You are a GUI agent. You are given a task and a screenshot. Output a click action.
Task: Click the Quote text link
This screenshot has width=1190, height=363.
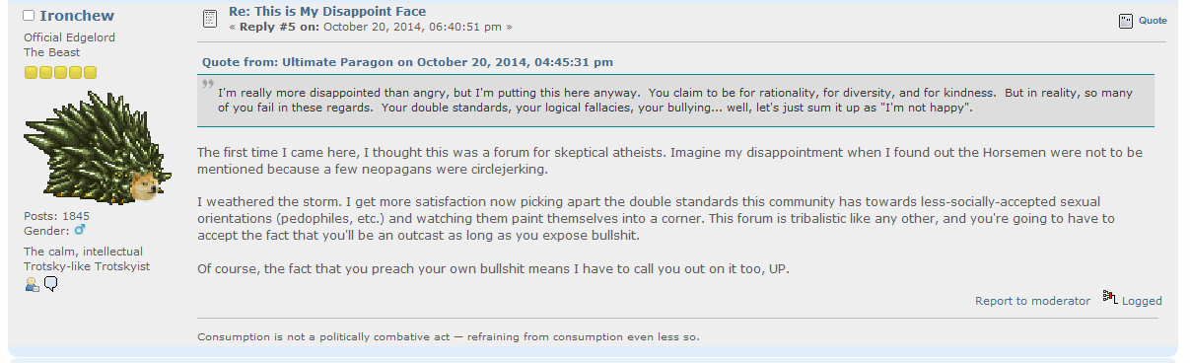[x=1153, y=21]
